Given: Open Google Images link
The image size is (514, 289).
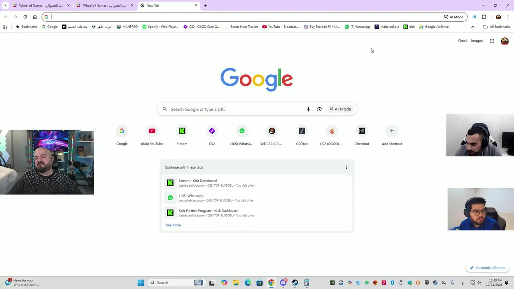Looking at the screenshot, I should 477,41.
